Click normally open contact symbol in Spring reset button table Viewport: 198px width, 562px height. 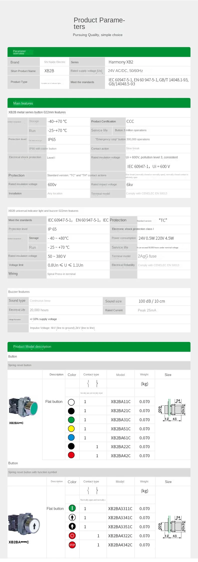tap(88, 384)
